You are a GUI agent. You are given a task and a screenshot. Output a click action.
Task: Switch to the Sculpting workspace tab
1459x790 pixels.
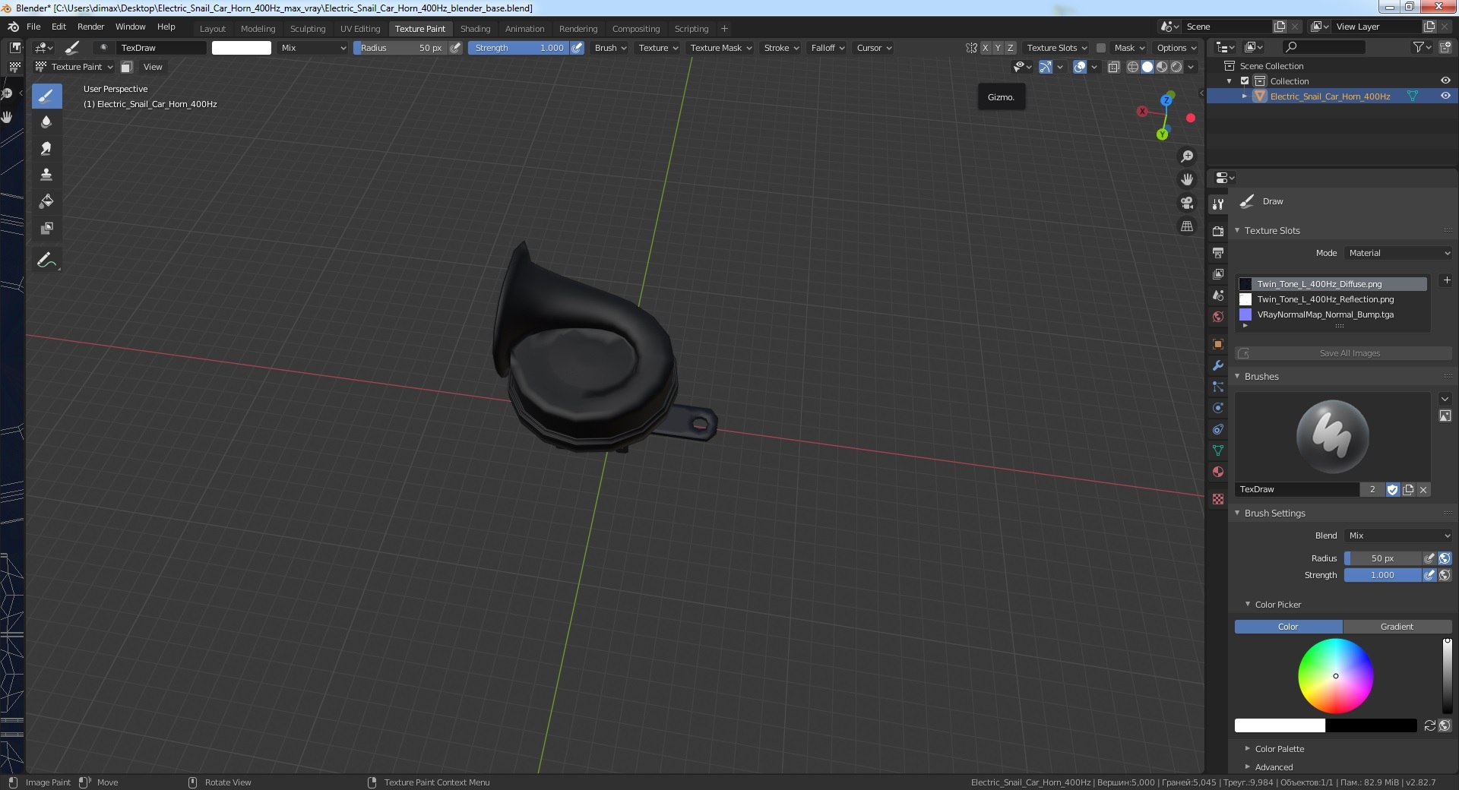click(308, 29)
